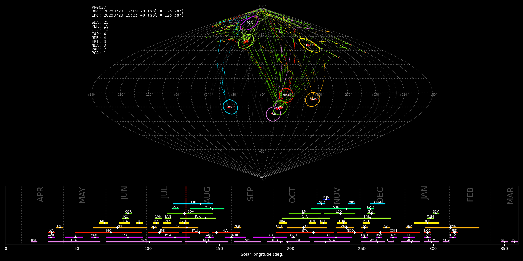Click the 'PCA: 1' count in legend
This screenshot has height=261, width=523.
(99, 53)
